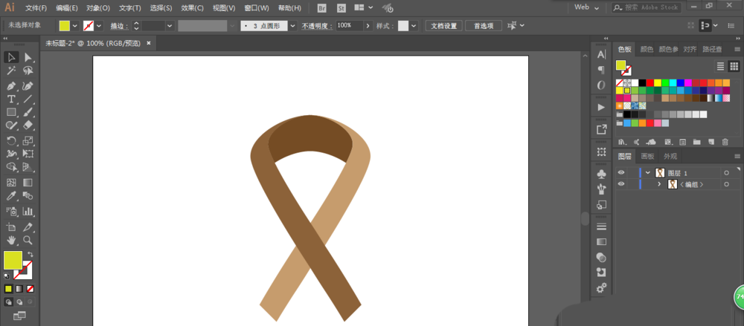
Task: Open Adobe Bridge via Br icon
Action: (321, 8)
